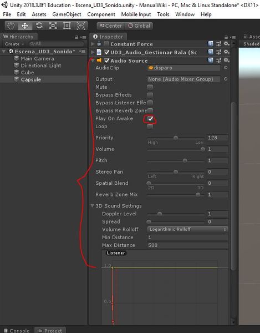Switch to the Project tab
This screenshot has width=260, height=333.
50,330
